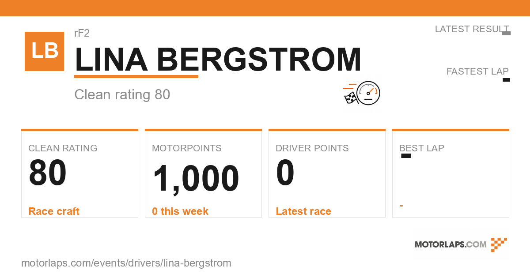Click the Fastest Lap label
This screenshot has height=278, width=530.
click(477, 71)
